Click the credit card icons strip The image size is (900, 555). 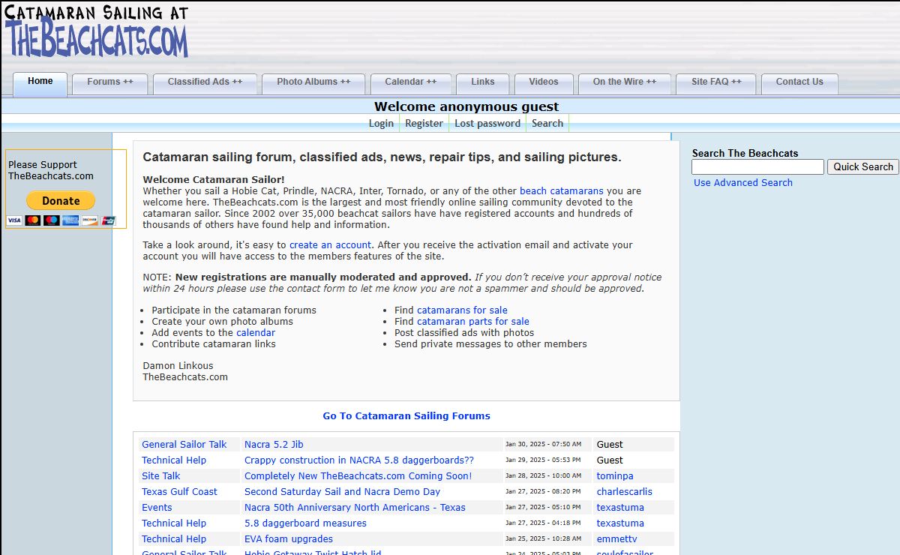(x=61, y=220)
